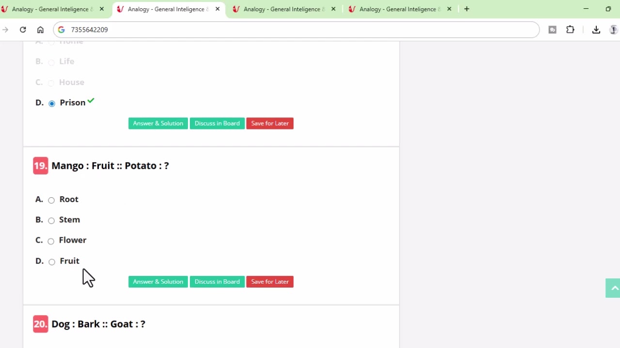620x348 pixels.
Task: Click the scroll-to-top arrow button
Action: point(613,288)
